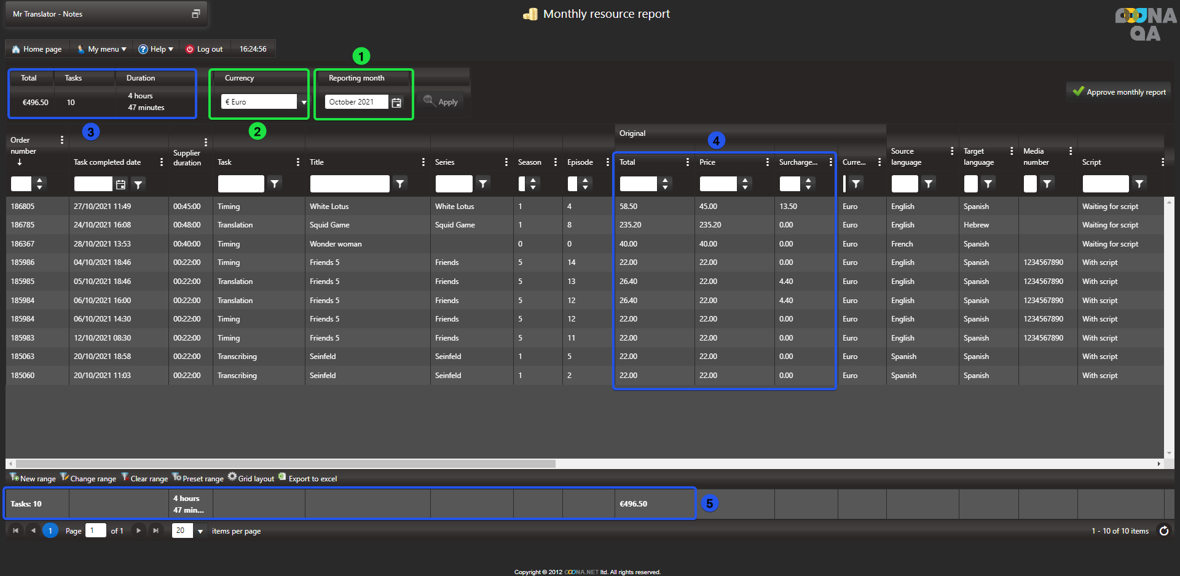Open Order number column options menu

coord(61,140)
